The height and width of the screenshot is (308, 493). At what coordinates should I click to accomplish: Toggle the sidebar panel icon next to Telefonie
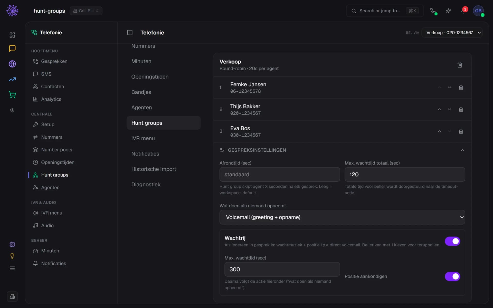pyautogui.click(x=130, y=33)
